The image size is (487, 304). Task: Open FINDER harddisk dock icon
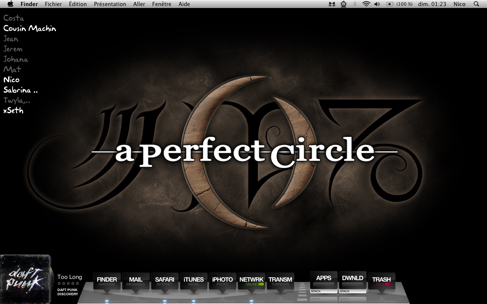[107, 282]
